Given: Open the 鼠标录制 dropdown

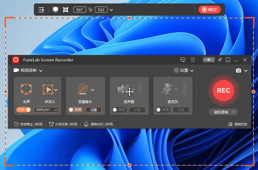Looking at the screenshot, I should [x=223, y=112].
